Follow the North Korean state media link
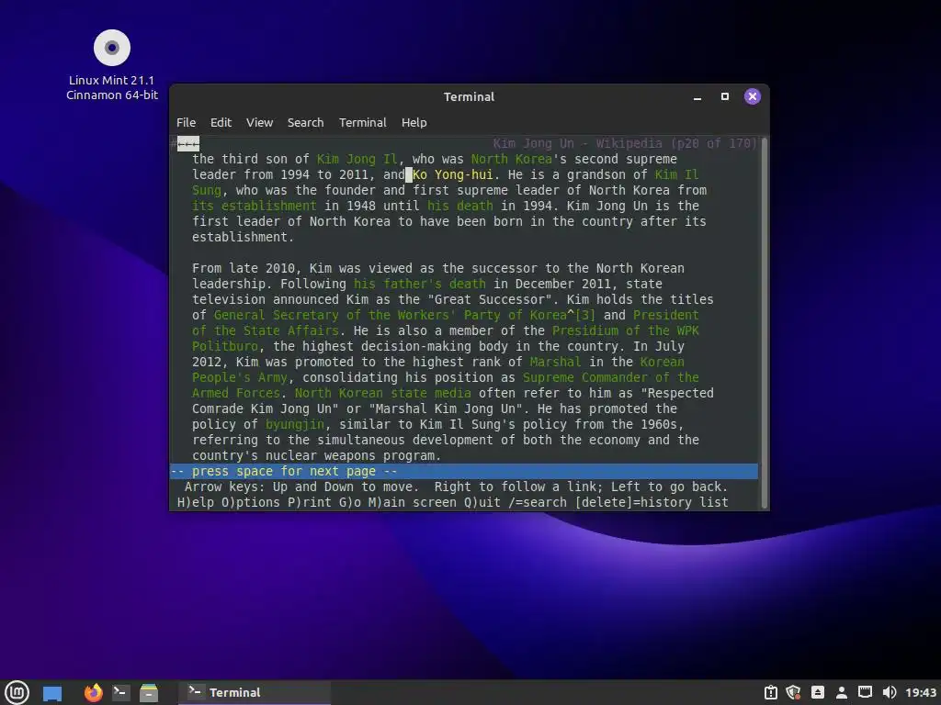Image resolution: width=941 pixels, height=705 pixels. click(382, 393)
